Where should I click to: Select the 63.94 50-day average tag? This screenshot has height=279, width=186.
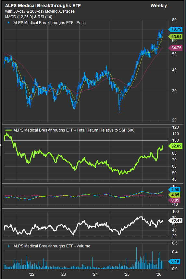click(175, 37)
